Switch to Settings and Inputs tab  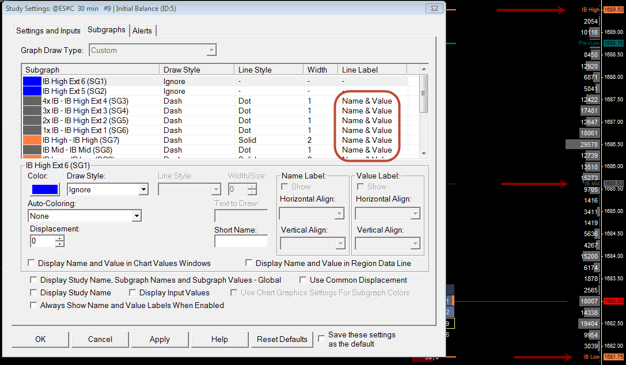click(x=48, y=31)
